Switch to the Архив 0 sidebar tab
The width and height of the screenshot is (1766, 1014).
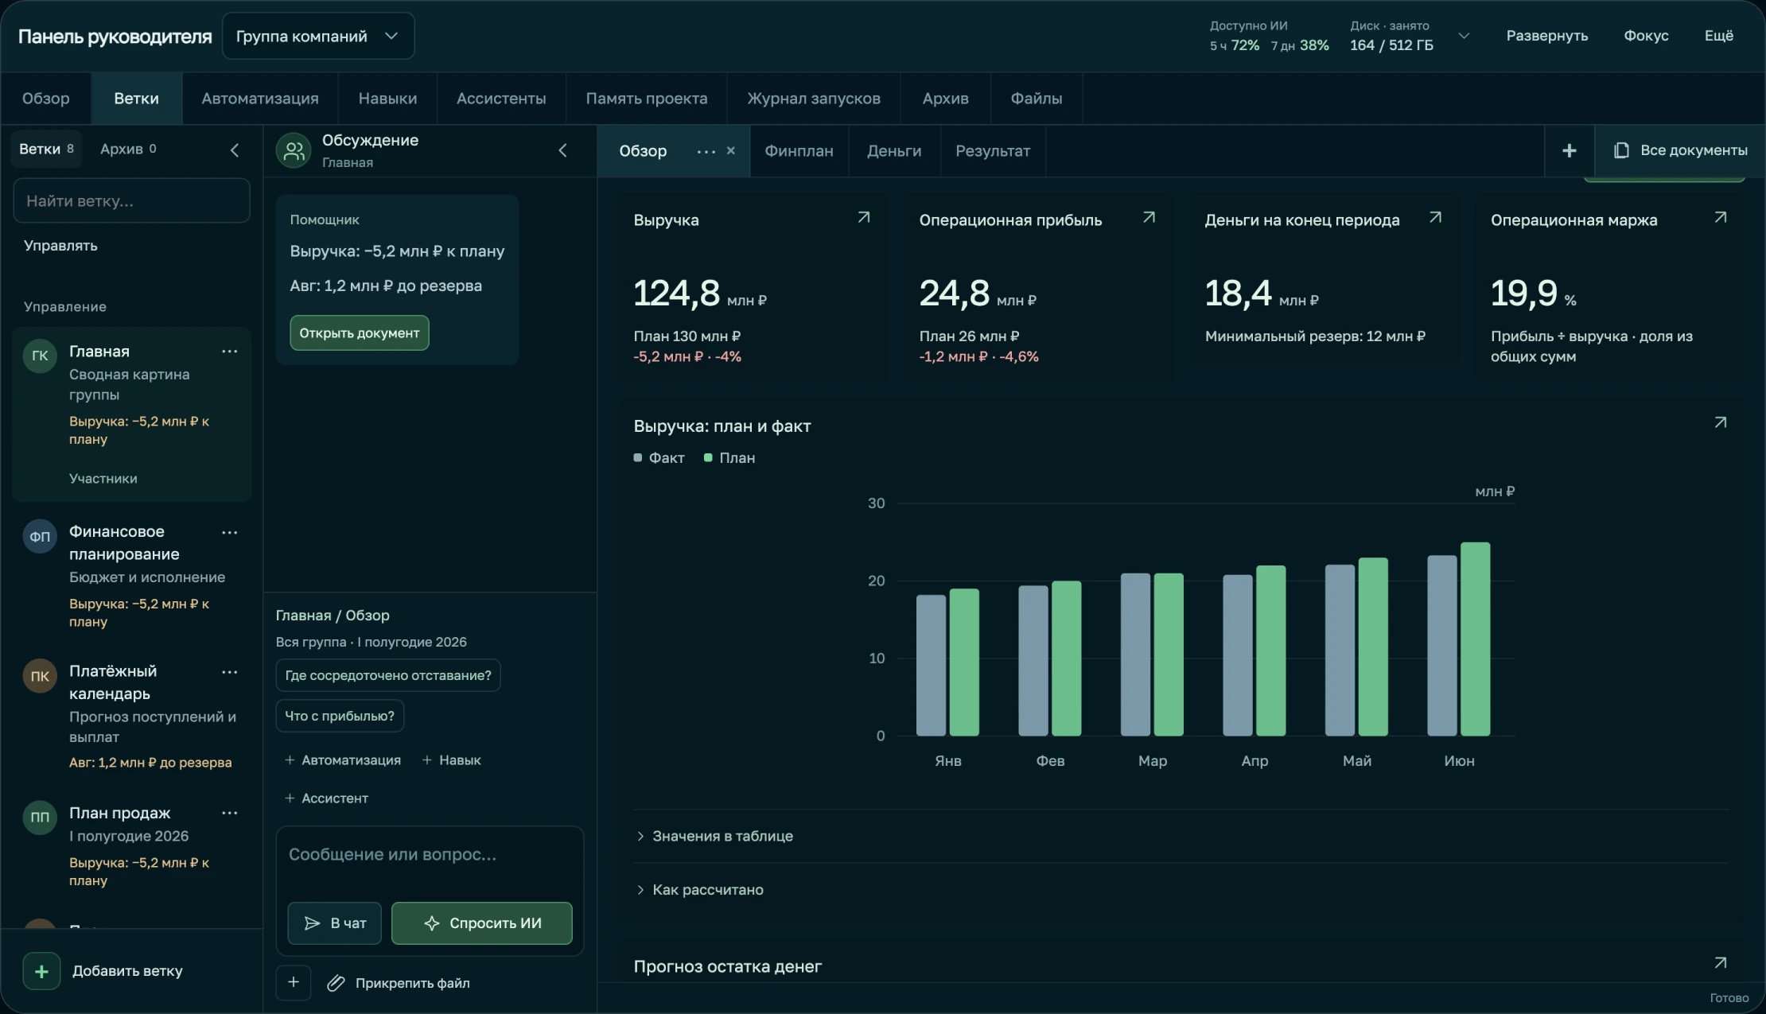pyautogui.click(x=128, y=149)
